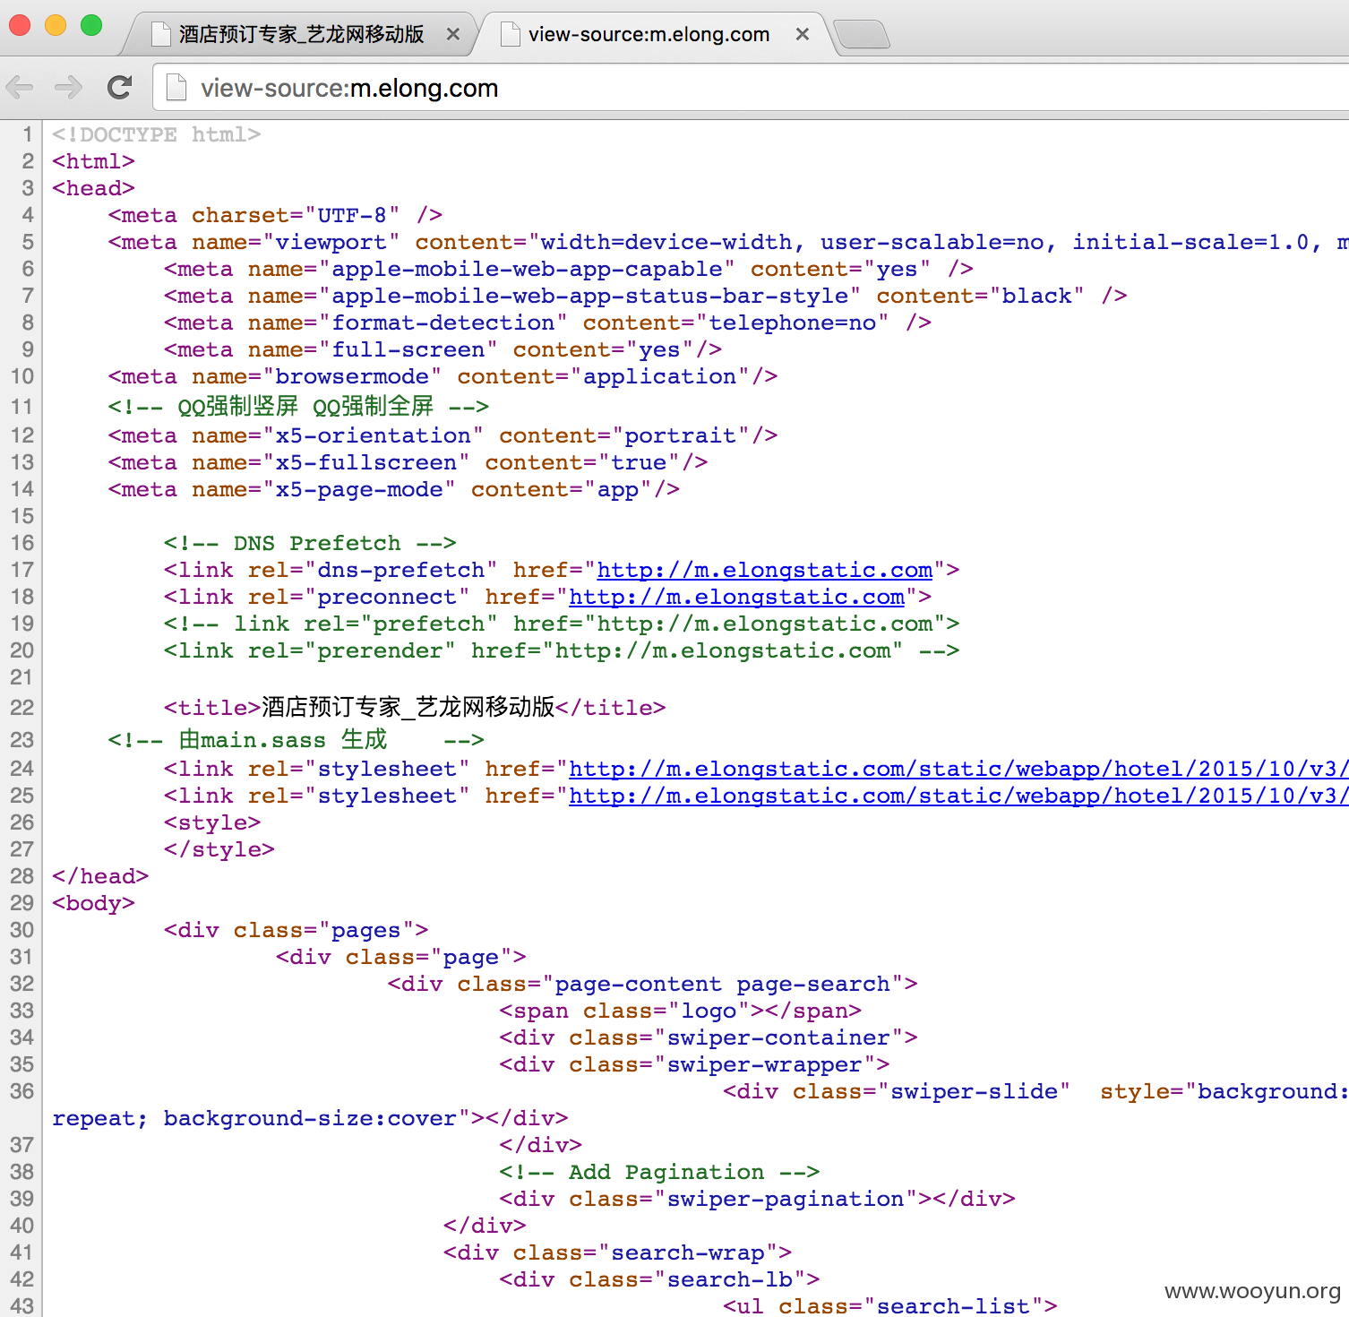Click the swiper-wrapper div line

pos(694,1064)
